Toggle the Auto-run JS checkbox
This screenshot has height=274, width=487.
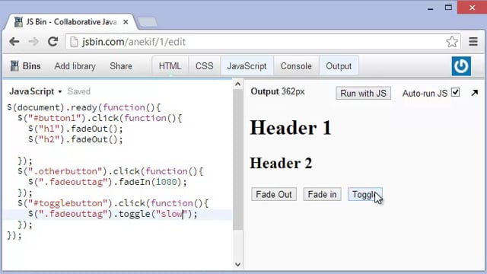coord(456,93)
